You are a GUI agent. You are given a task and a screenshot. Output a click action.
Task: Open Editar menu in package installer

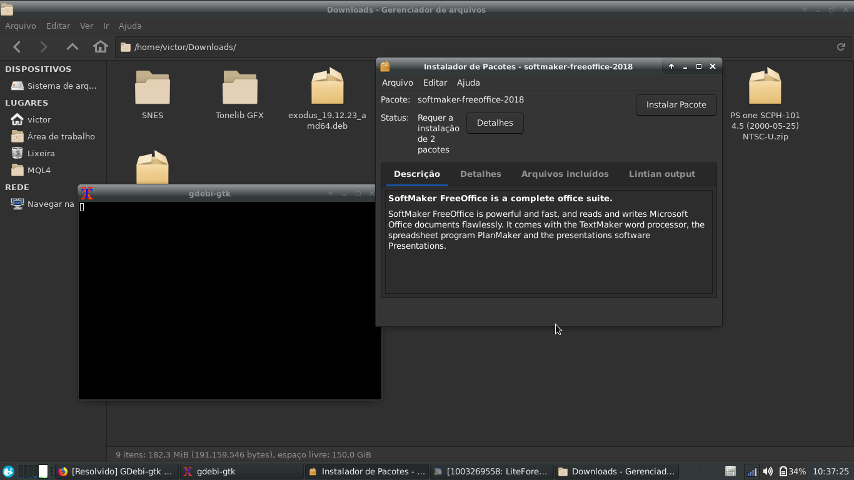[435, 82]
